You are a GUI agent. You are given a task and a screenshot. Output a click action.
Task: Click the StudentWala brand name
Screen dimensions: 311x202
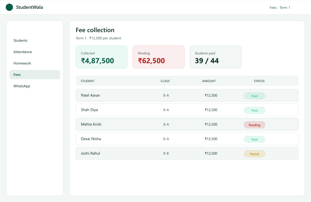(x=30, y=7)
